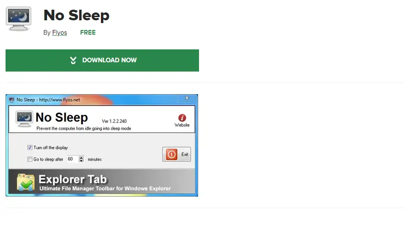The width and height of the screenshot is (405, 228).
Task: Open the Flyos developer link
Action: pyautogui.click(x=59, y=32)
